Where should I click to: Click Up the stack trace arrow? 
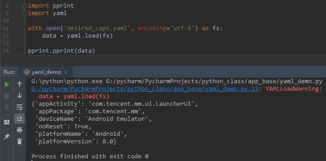(x=20, y=84)
